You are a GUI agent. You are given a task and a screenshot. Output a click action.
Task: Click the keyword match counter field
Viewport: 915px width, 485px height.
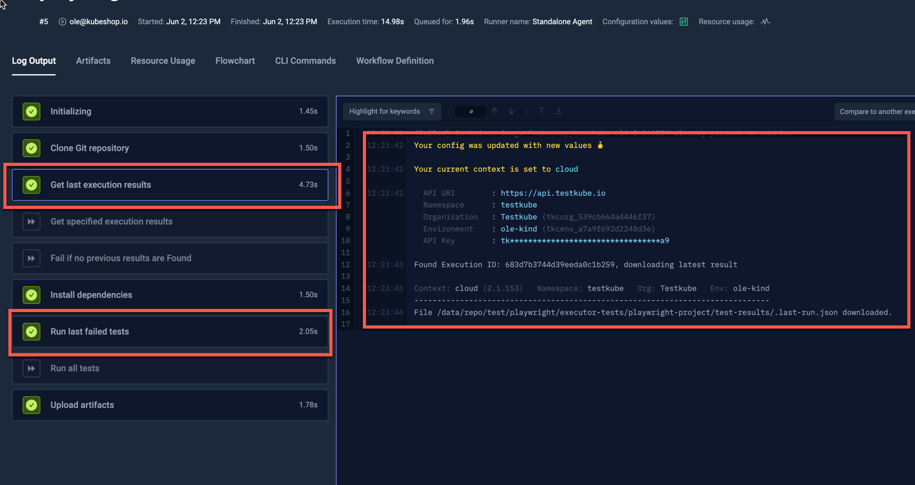pyautogui.click(x=470, y=111)
